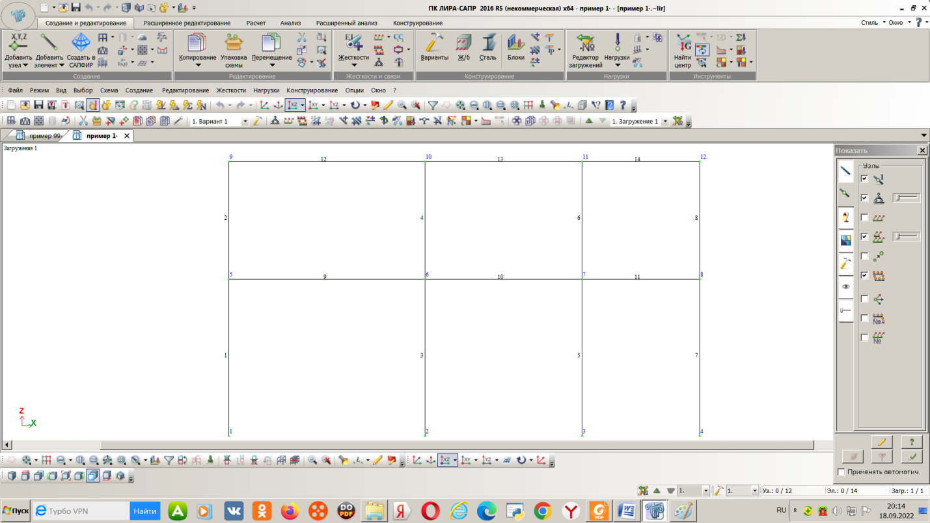The image size is (930, 523).
Task: Enable the arrows axis node checkbox
Action: [x=864, y=299]
